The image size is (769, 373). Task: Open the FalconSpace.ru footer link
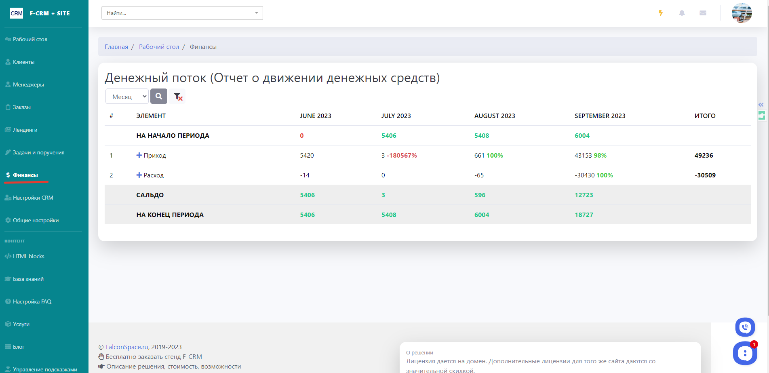[x=126, y=347]
